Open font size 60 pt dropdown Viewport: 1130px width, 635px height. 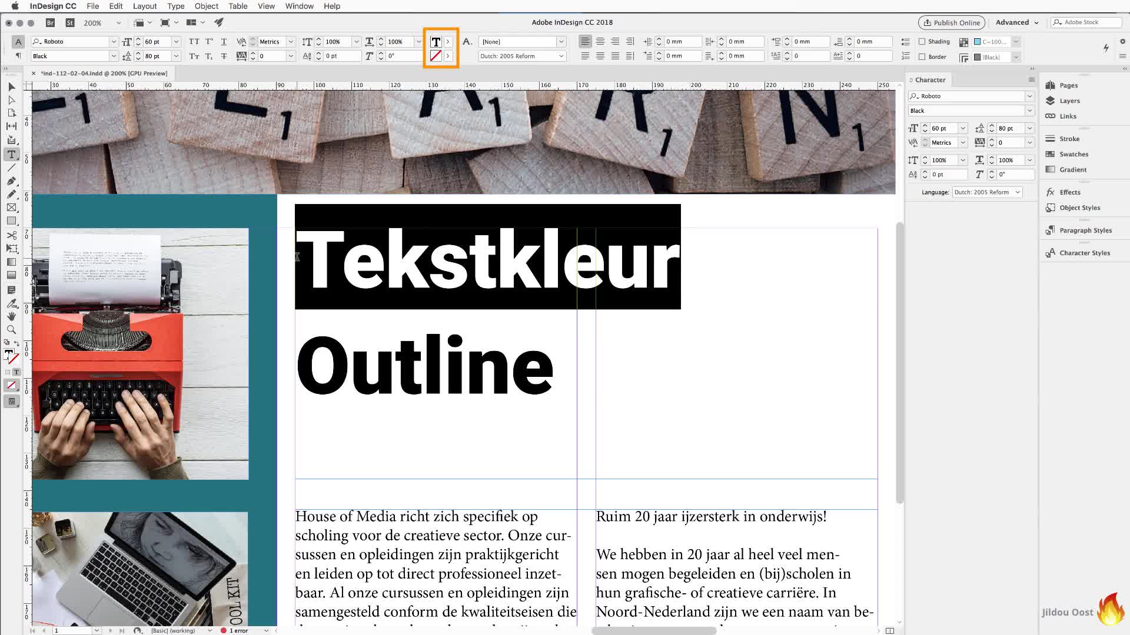click(175, 42)
